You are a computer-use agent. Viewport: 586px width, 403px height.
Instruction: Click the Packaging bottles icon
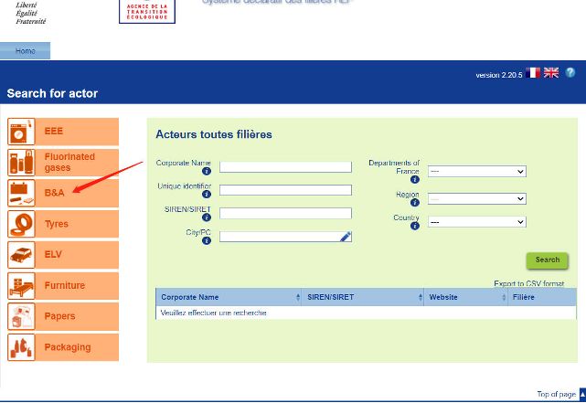coord(22,347)
